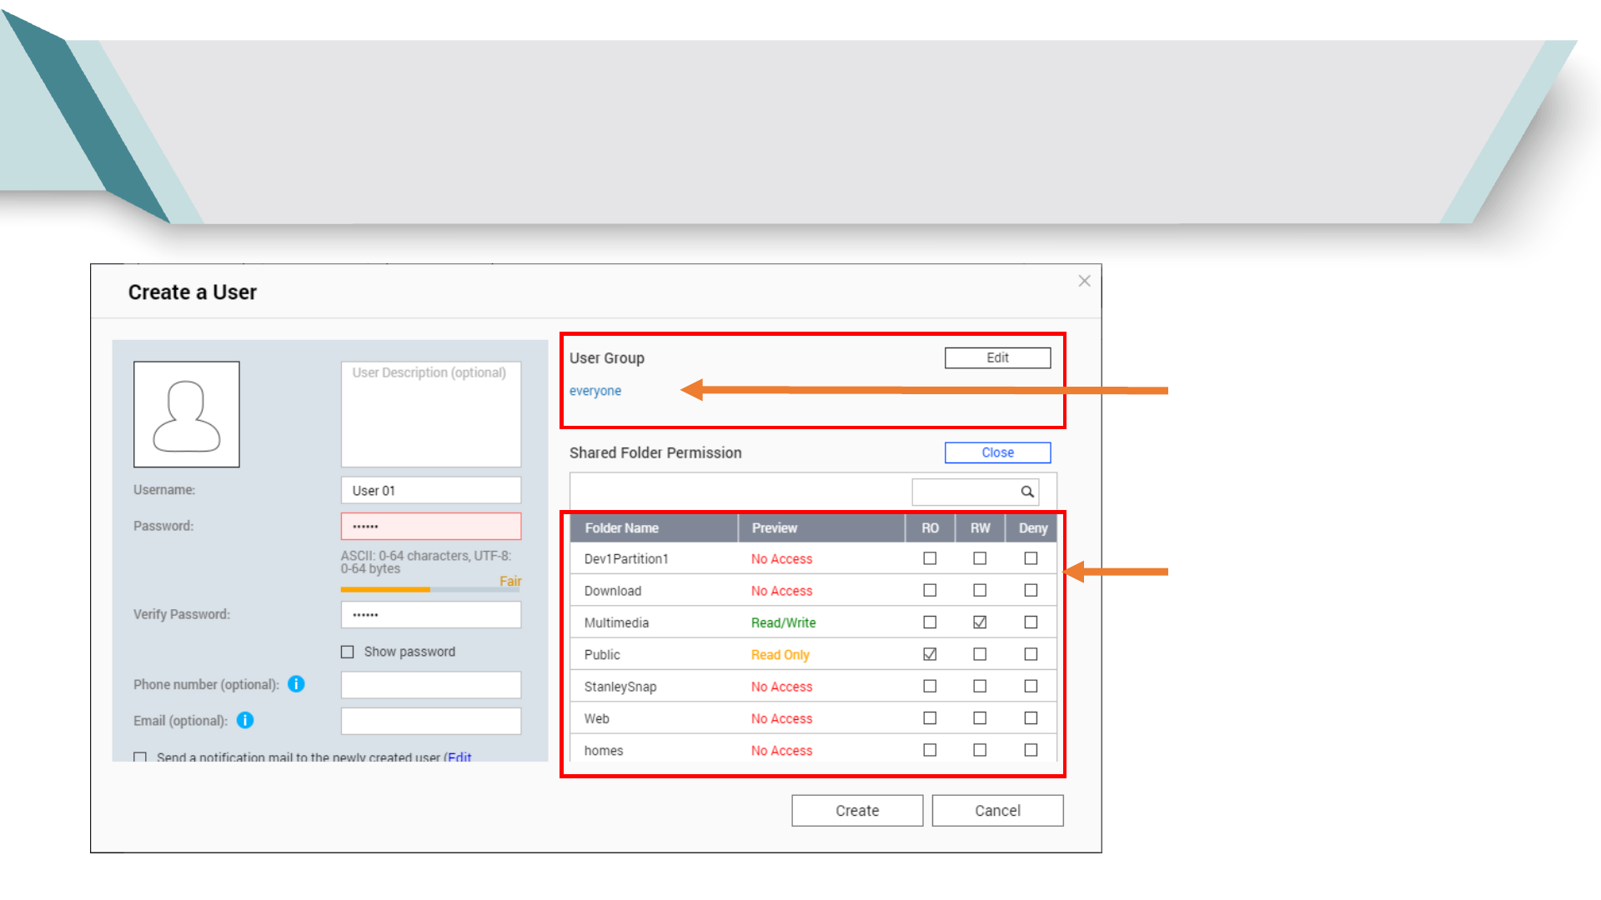Click the Cancel button
The image size is (1601, 900).
pyautogui.click(x=997, y=811)
